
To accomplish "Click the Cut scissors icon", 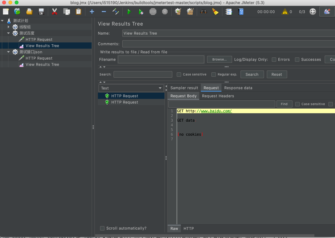I will 54,12.
